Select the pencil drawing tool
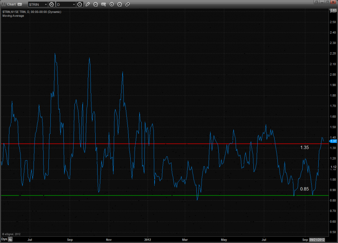 point(88,4)
